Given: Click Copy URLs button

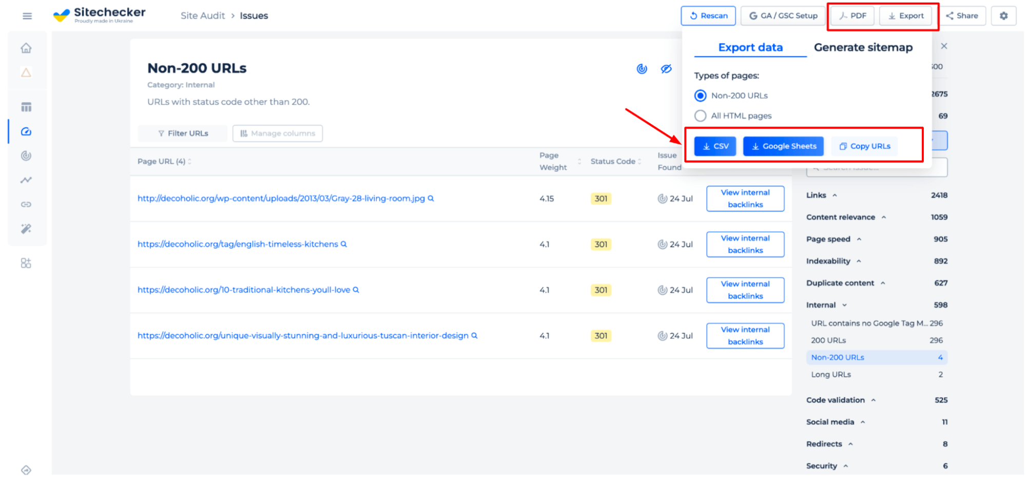Looking at the screenshot, I should [x=864, y=147].
